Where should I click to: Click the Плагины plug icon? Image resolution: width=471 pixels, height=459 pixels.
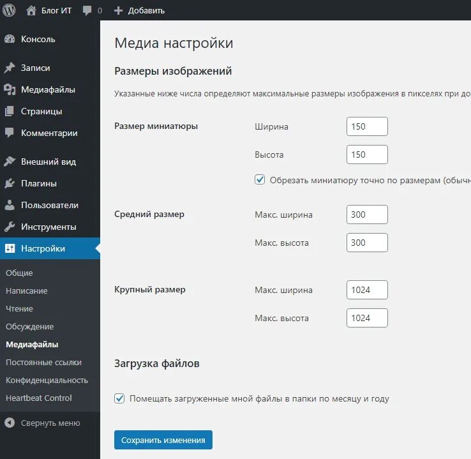(10, 183)
